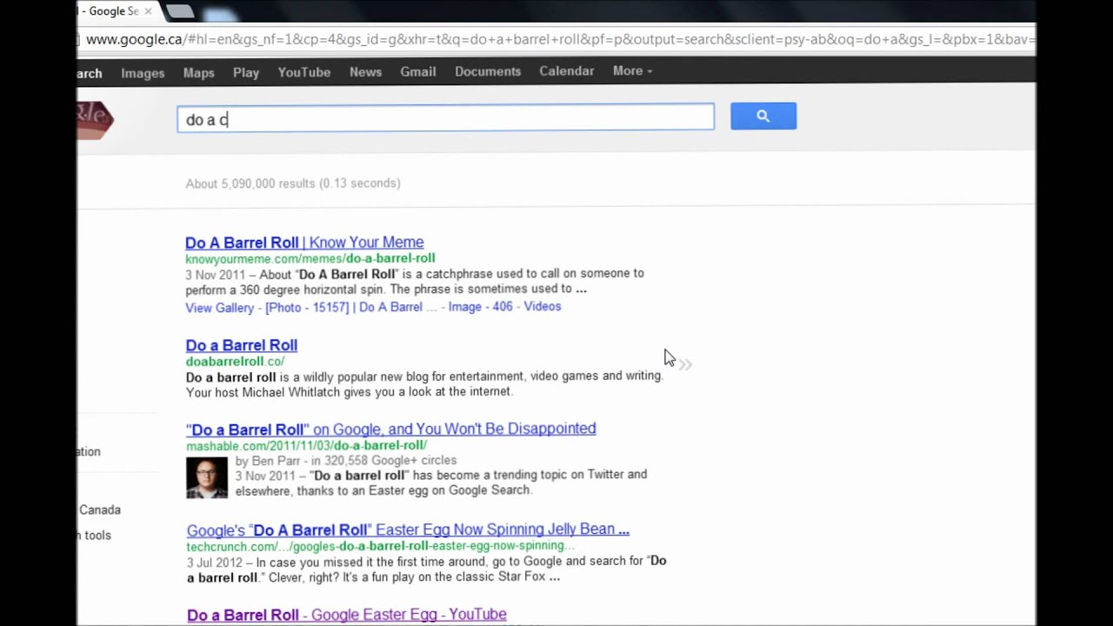The width and height of the screenshot is (1113, 626).
Task: Click mashable.com green URL text
Action: click(x=306, y=445)
